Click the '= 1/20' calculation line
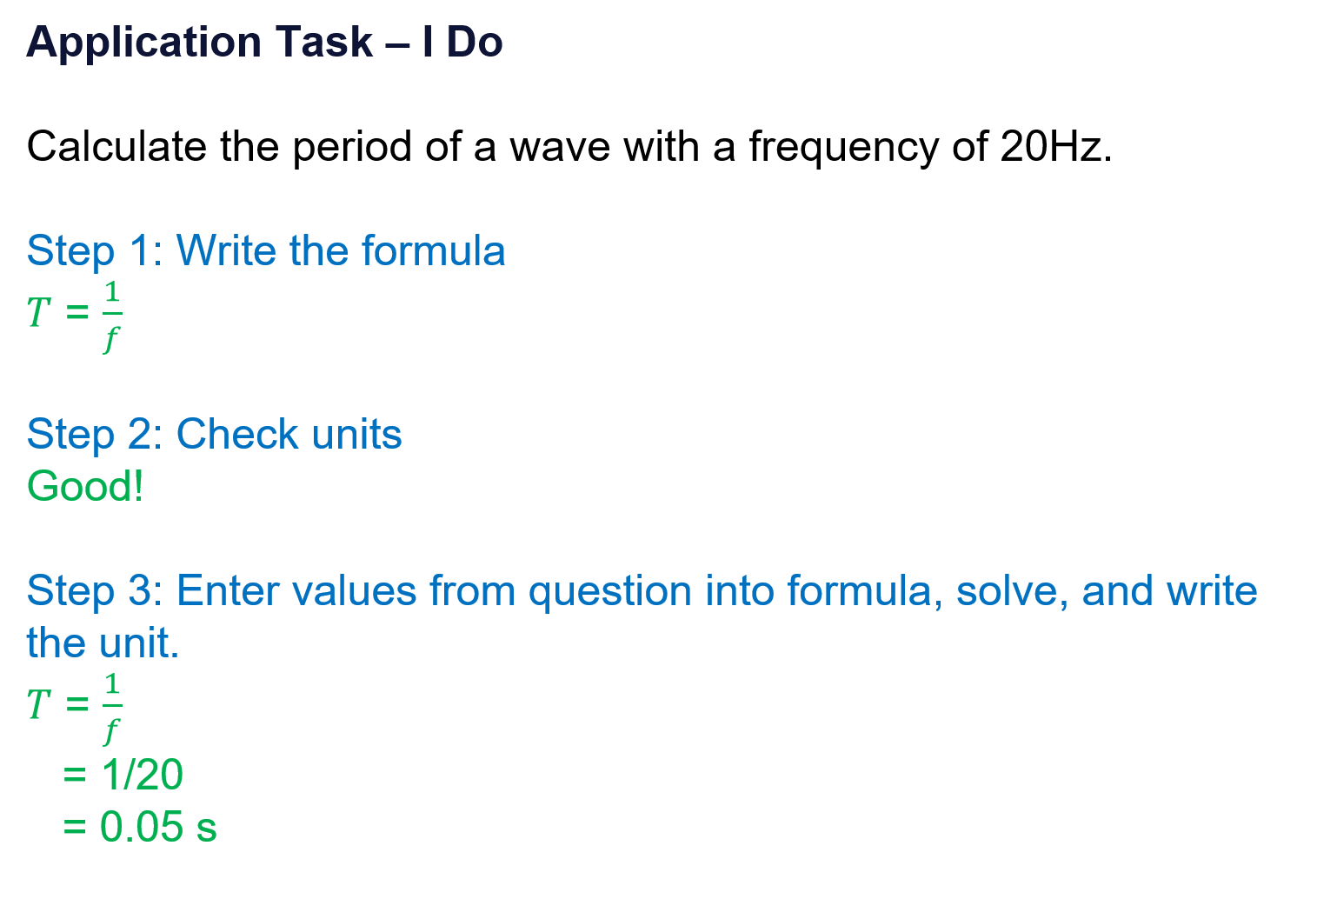1317x919 pixels. tap(123, 774)
